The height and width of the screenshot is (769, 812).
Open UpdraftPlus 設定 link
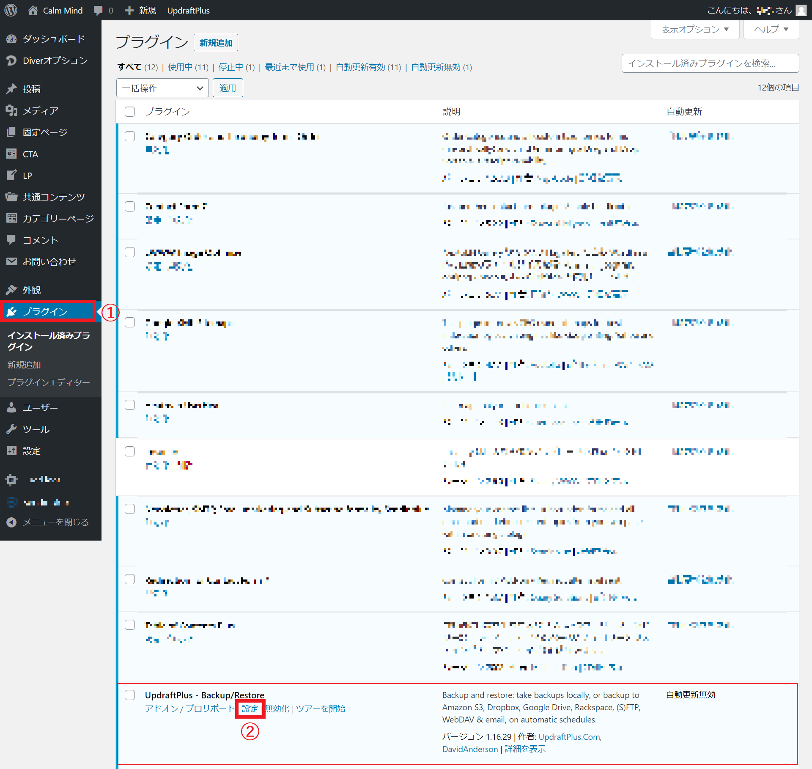click(250, 709)
